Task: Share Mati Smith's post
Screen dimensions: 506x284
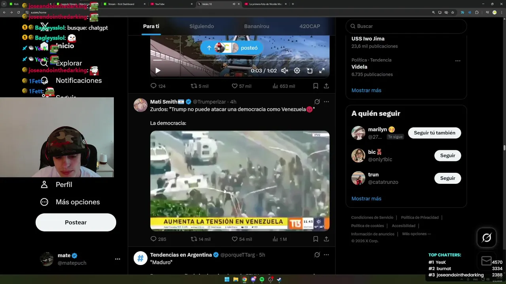Action: (326, 239)
